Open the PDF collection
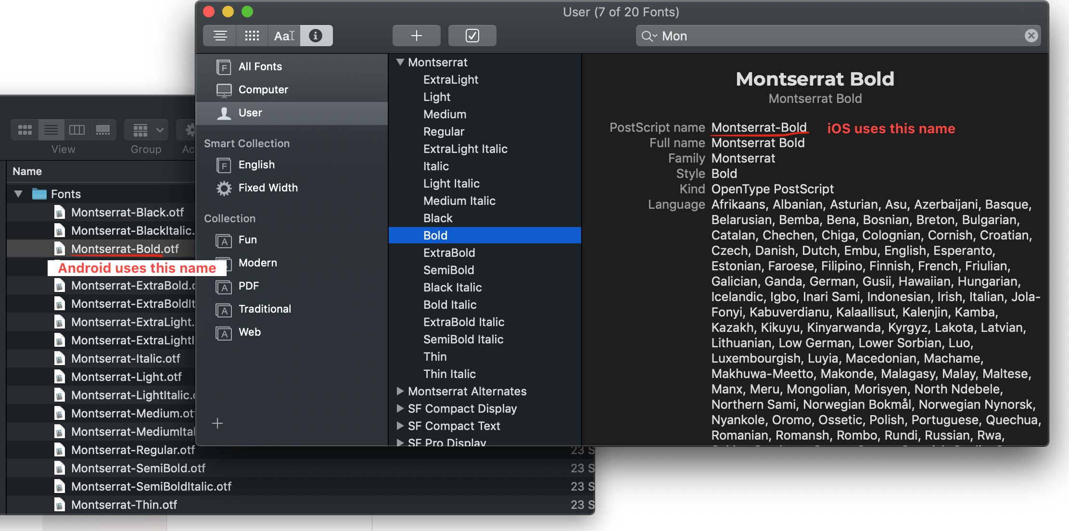Image resolution: width=1069 pixels, height=531 pixels. click(292, 286)
